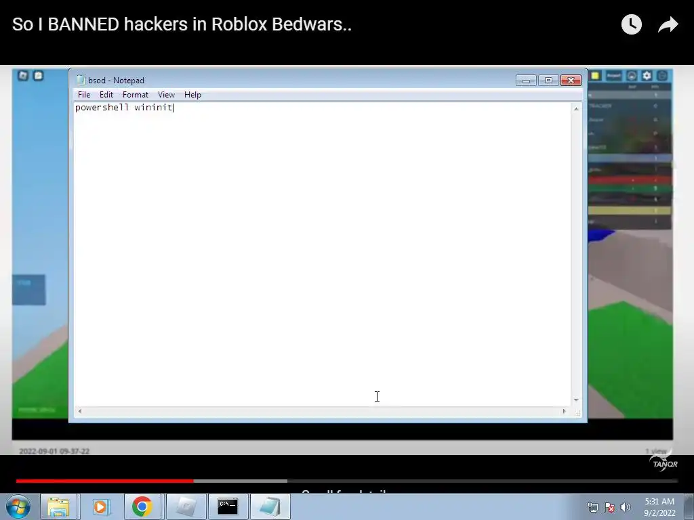694x520 pixels.
Task: Open the File menu in Notepad
Action: tap(83, 95)
